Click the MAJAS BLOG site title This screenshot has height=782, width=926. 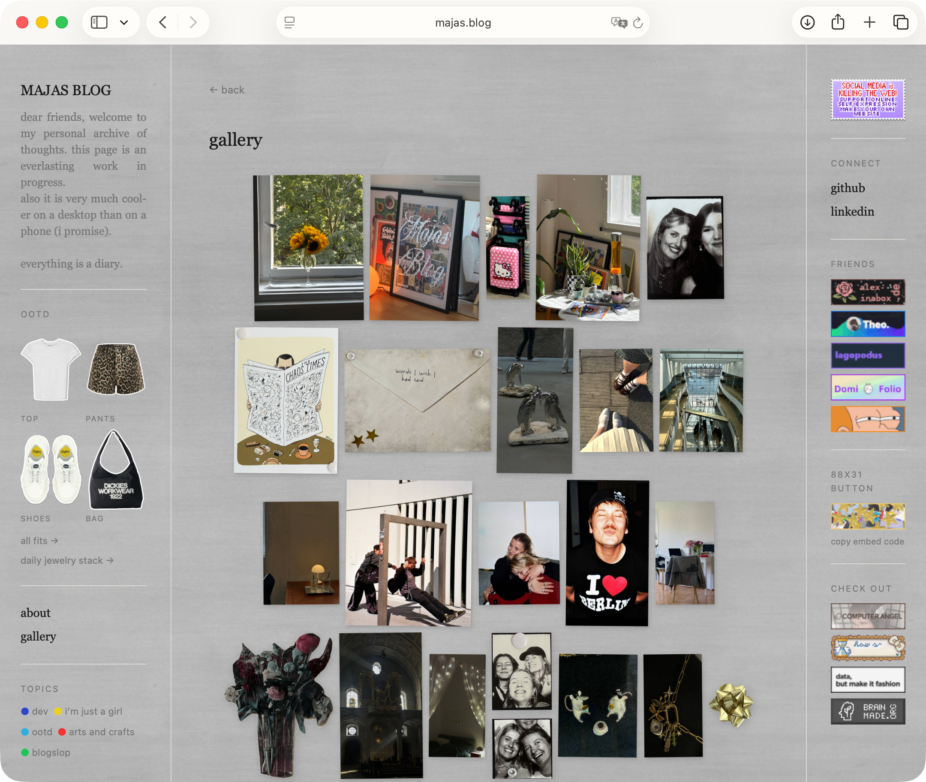click(x=66, y=90)
